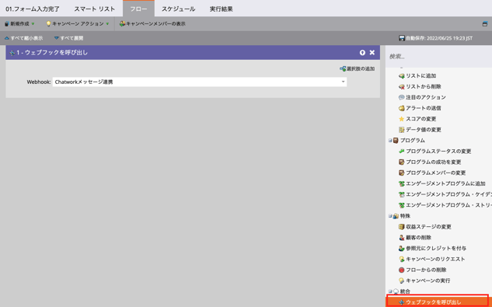Image resolution: width=492 pixels, height=307 pixels.
Task: Switch to the スマート リスト tab
Action: coord(95,9)
